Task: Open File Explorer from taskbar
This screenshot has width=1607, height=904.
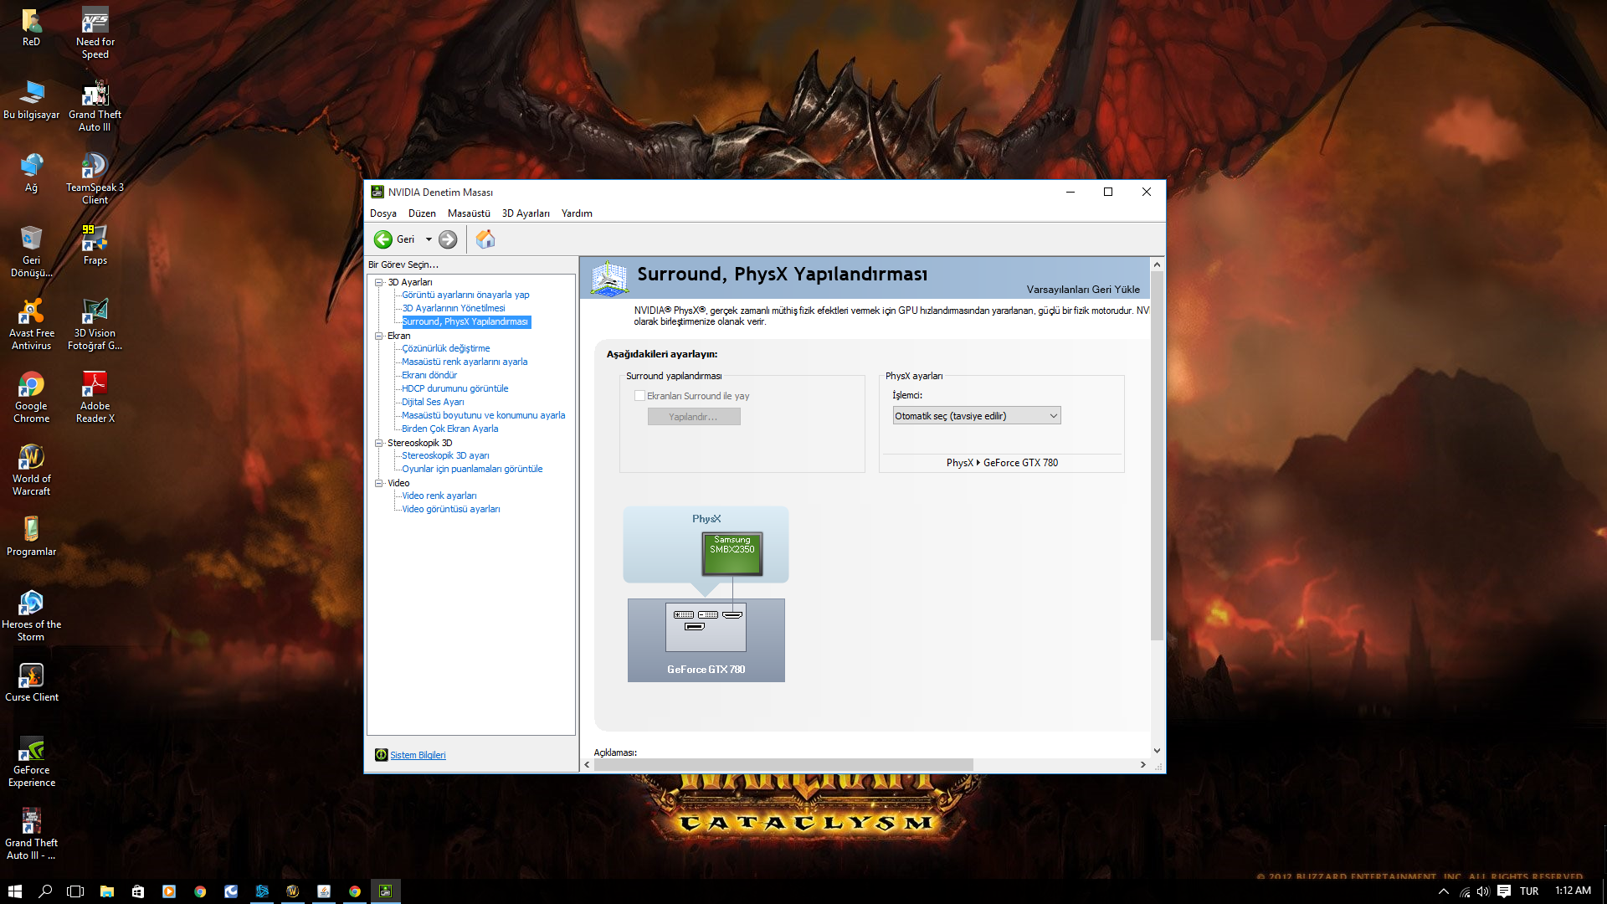Action: pyautogui.click(x=106, y=891)
